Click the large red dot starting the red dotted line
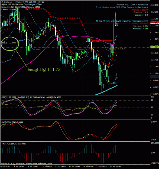The height and width of the screenshot is (169, 159). tap(26, 9)
